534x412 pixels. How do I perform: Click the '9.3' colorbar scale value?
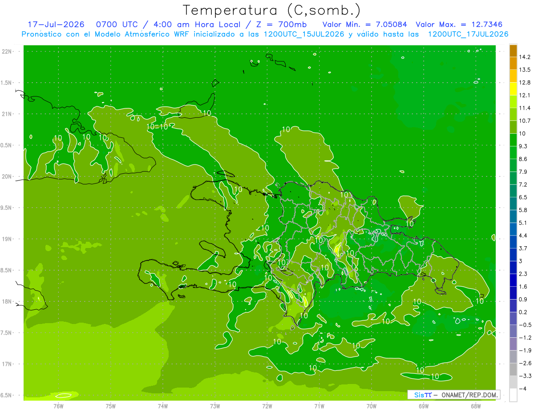[x=523, y=146]
